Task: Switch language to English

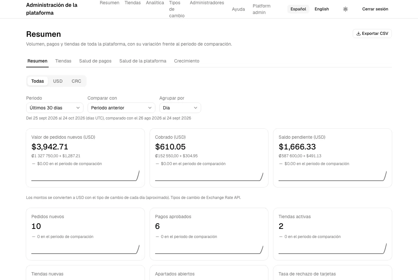Action: pyautogui.click(x=322, y=9)
